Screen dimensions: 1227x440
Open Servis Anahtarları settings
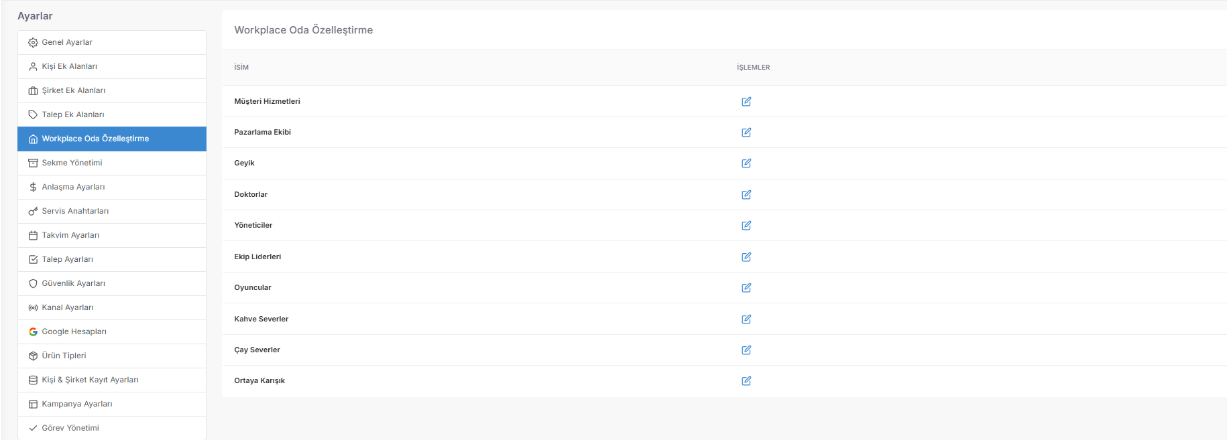(112, 211)
